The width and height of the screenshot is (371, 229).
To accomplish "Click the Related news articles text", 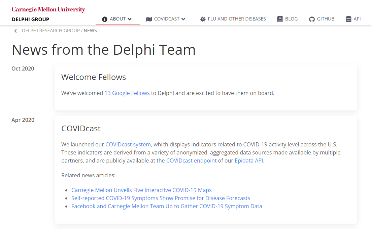I will 88,175.
